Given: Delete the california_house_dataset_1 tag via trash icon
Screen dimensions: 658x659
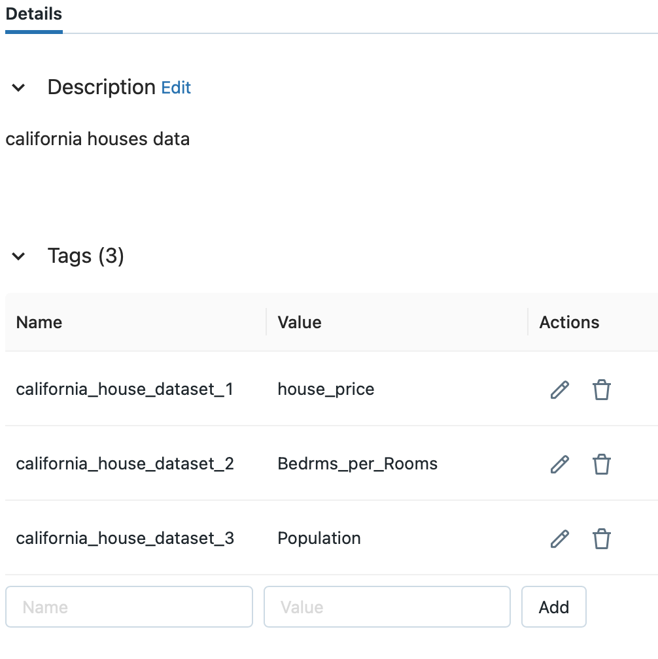Looking at the screenshot, I should point(601,390).
